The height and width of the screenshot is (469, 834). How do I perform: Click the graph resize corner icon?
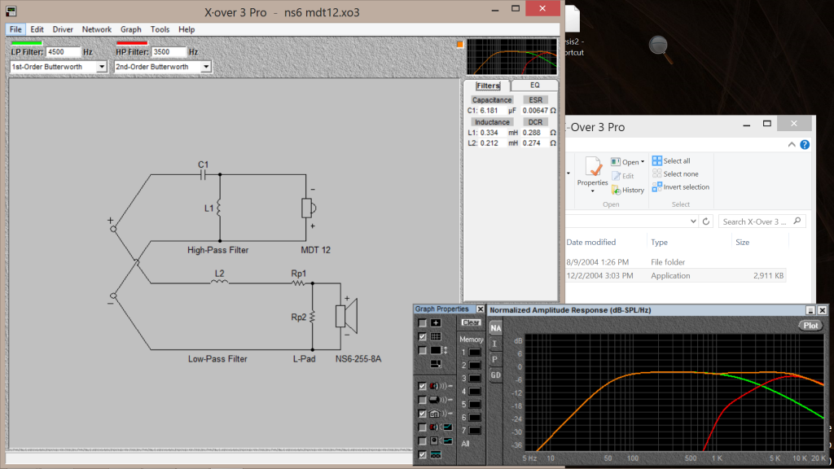(x=437, y=364)
